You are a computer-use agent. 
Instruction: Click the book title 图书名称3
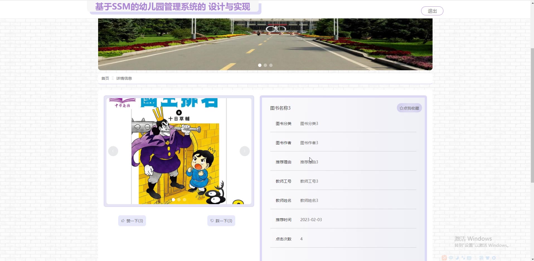pyautogui.click(x=280, y=108)
